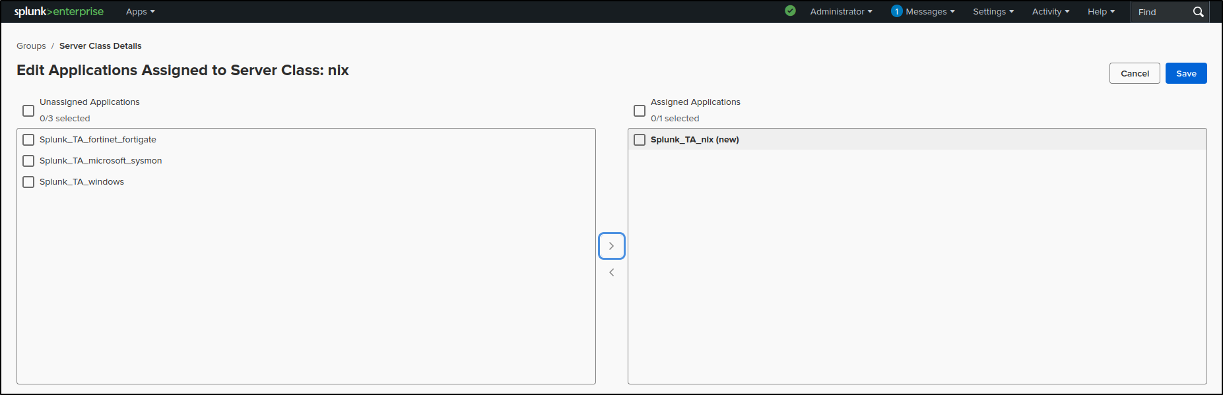Click the Cancel button
This screenshot has width=1223, height=395.
click(x=1135, y=73)
